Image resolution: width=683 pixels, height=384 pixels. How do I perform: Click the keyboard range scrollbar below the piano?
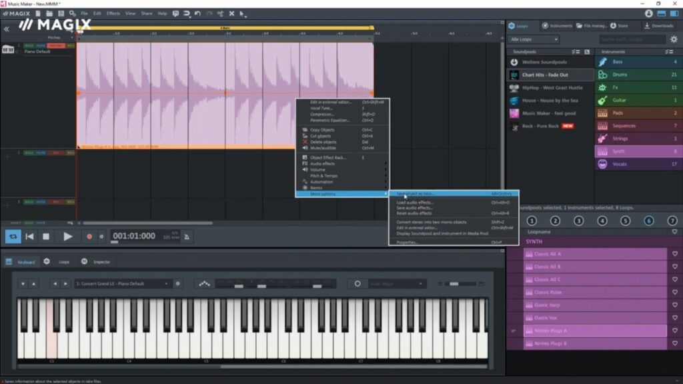point(354,366)
